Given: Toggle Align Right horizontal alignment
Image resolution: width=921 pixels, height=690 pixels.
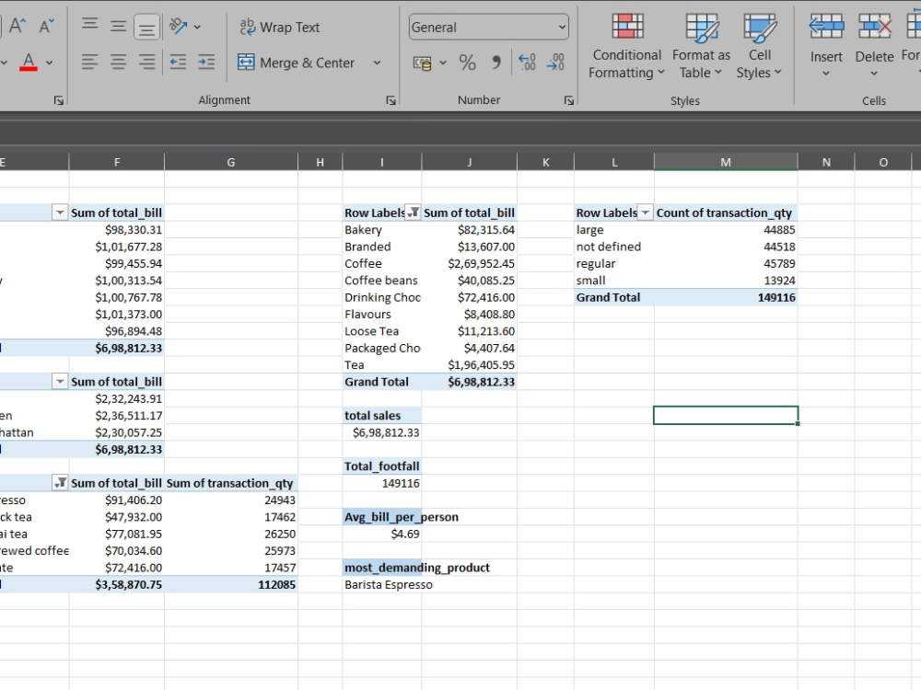Looking at the screenshot, I should point(146,63).
